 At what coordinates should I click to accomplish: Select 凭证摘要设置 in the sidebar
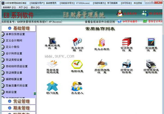[x=14, y=73]
